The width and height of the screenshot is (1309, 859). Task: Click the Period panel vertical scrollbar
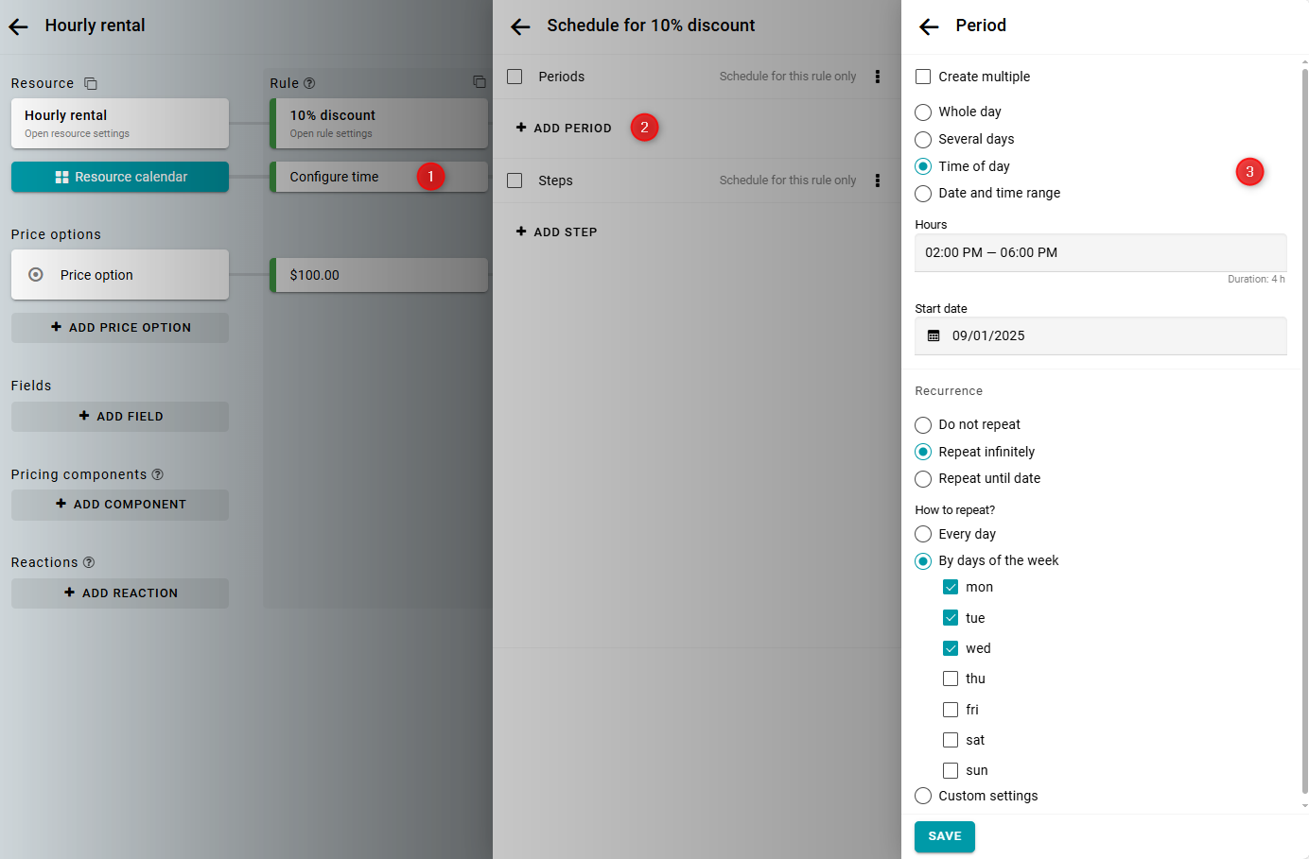tap(1304, 425)
